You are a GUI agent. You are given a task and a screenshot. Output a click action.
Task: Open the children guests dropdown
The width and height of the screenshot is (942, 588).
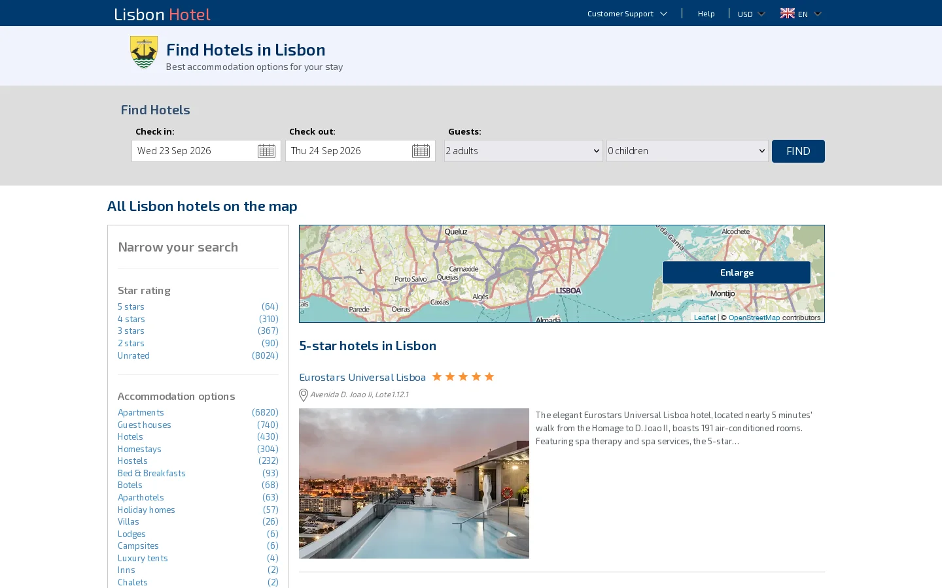point(687,151)
